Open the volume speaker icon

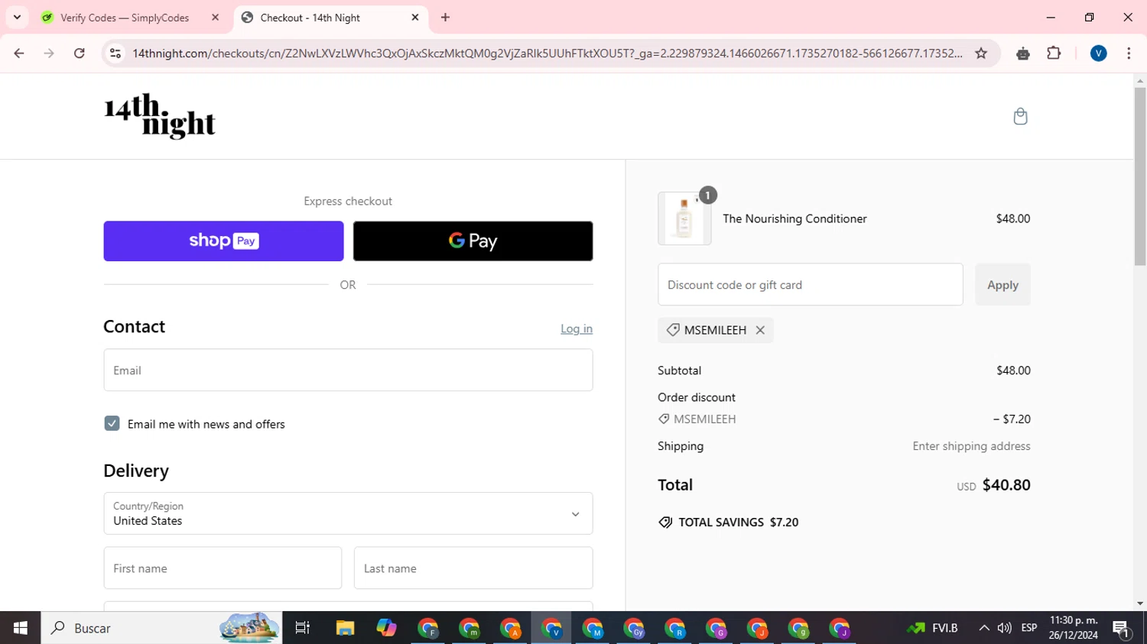pos(1005,628)
